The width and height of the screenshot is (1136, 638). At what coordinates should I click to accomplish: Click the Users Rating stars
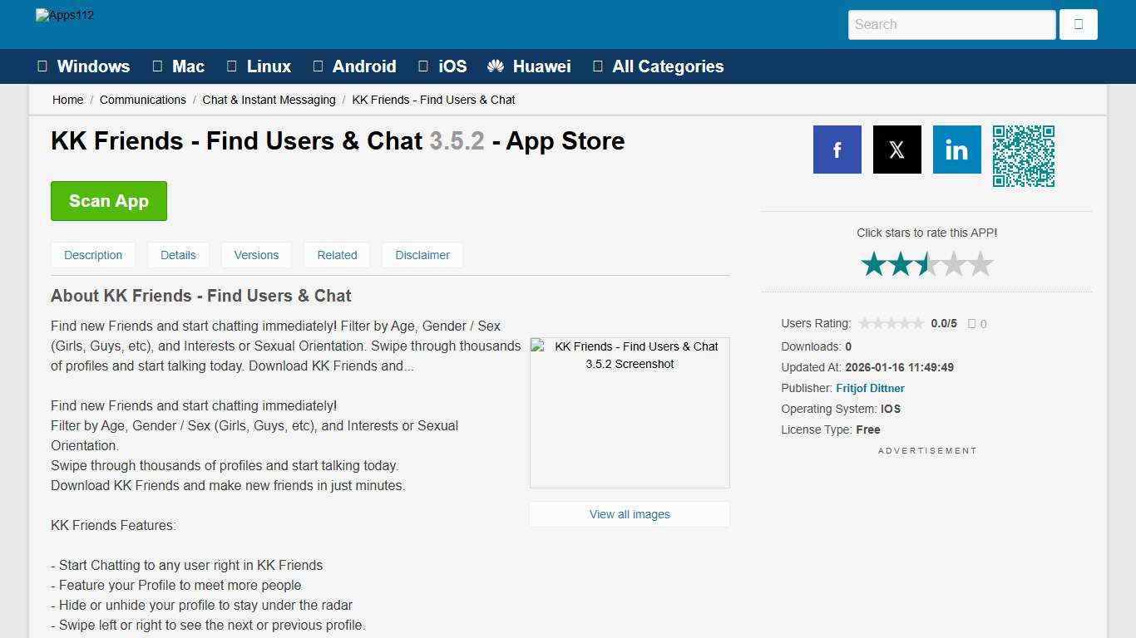891,323
